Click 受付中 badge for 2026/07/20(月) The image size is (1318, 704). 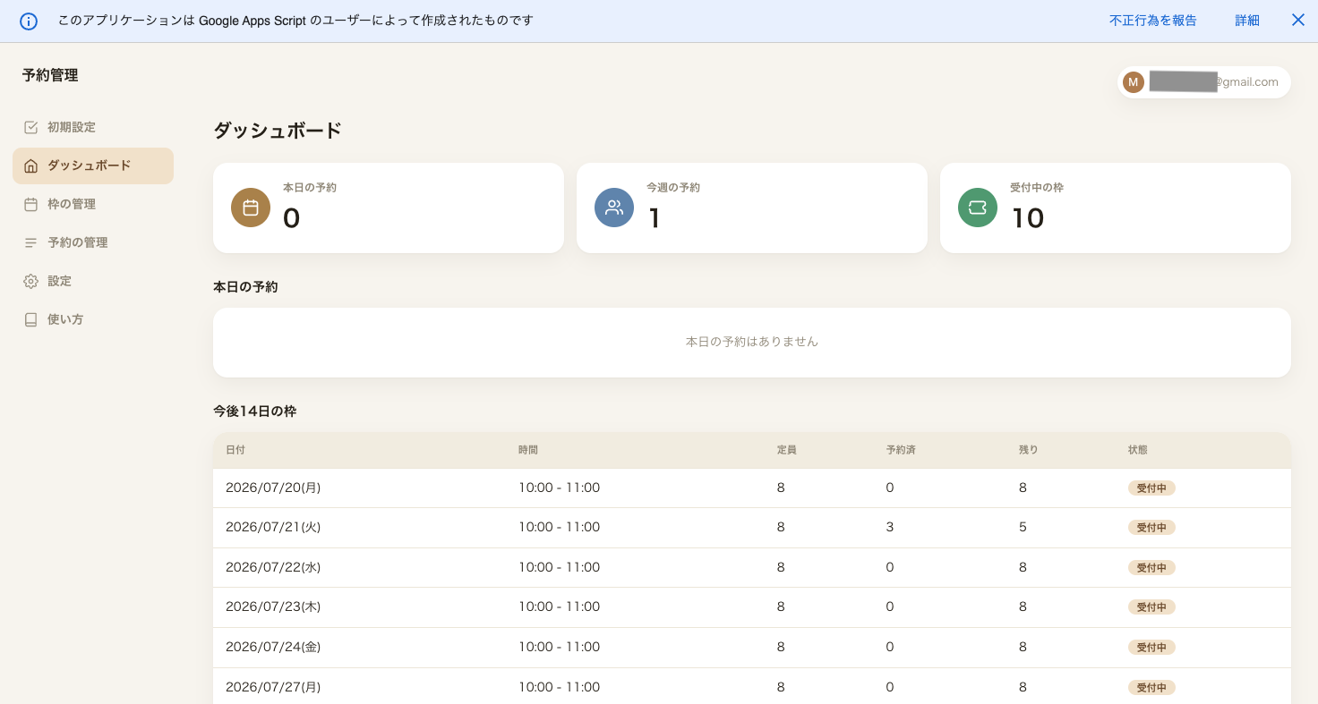[1151, 488]
